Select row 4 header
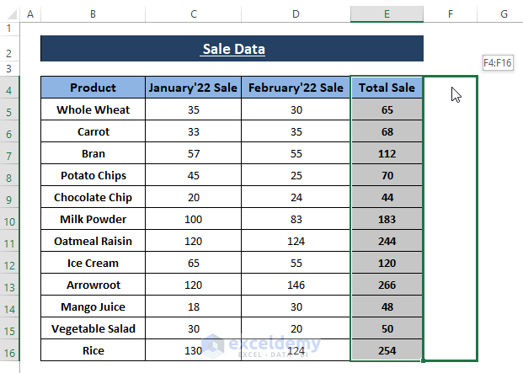Screen dimensions: 523x373 pos(9,88)
